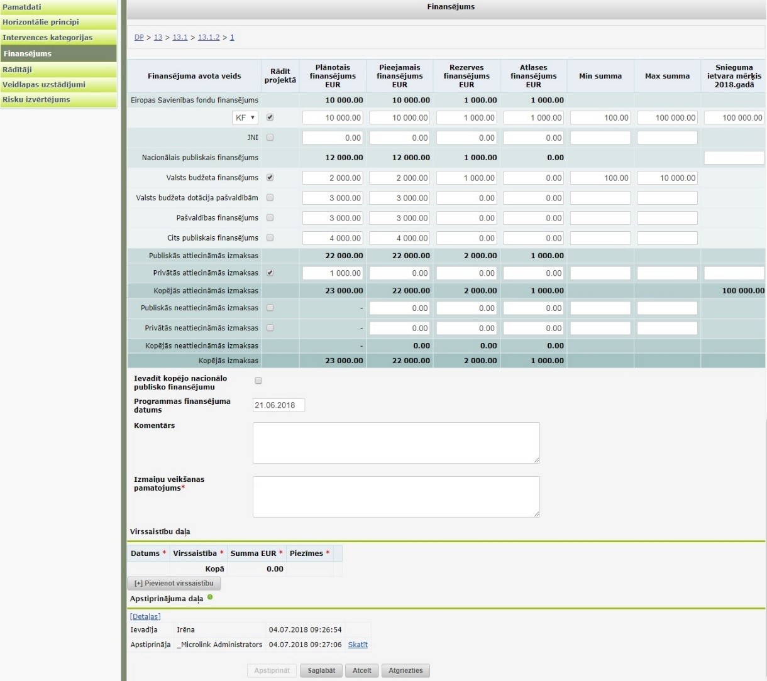Click the Atcelt button

361,670
